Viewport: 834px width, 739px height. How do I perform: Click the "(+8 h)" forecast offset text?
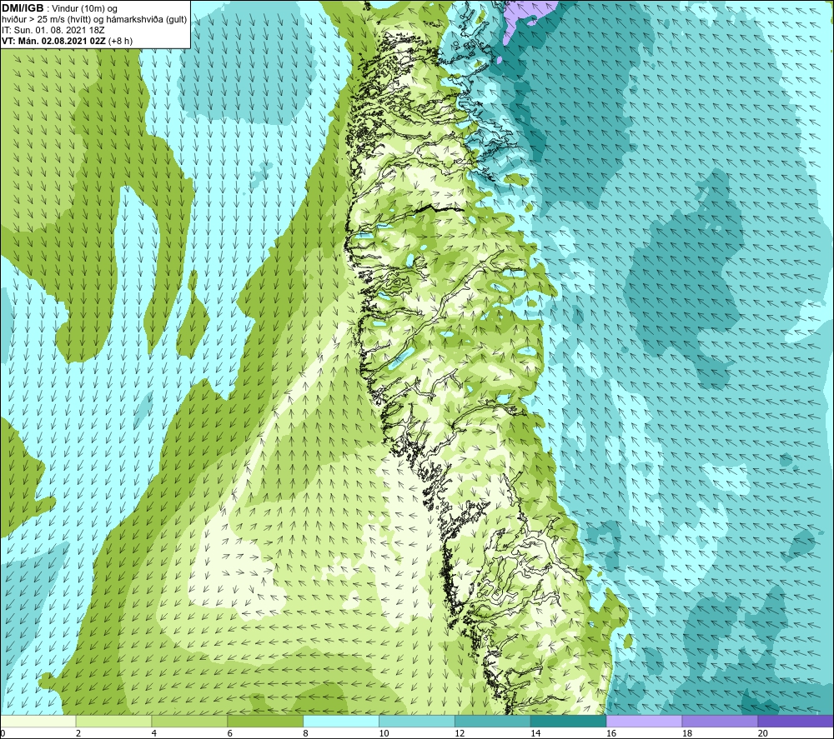point(120,41)
